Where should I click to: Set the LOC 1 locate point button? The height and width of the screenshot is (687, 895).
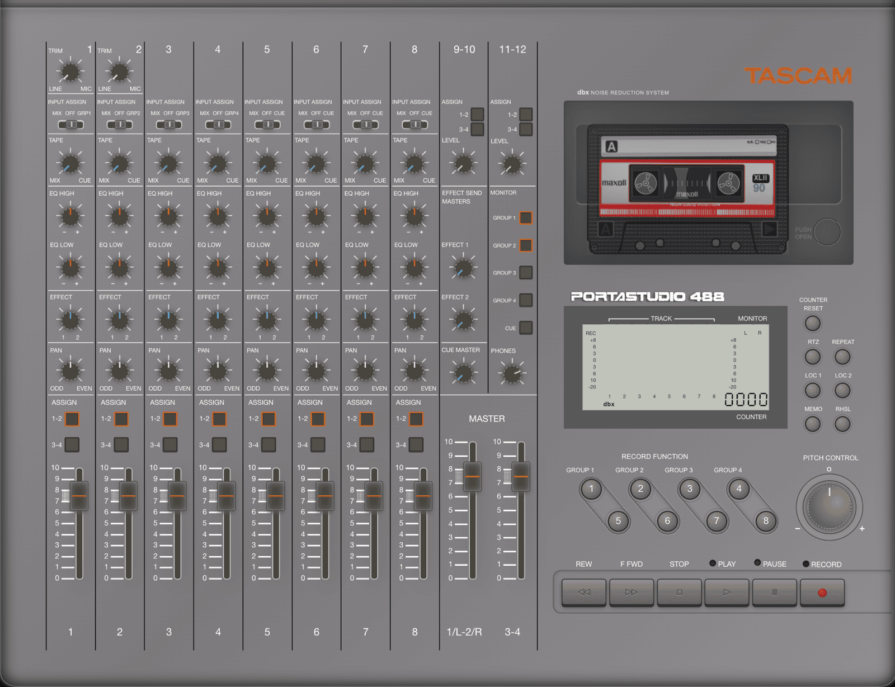pos(813,390)
